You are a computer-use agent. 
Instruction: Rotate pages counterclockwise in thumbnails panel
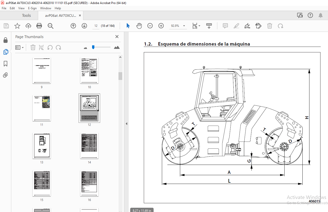(50, 47)
